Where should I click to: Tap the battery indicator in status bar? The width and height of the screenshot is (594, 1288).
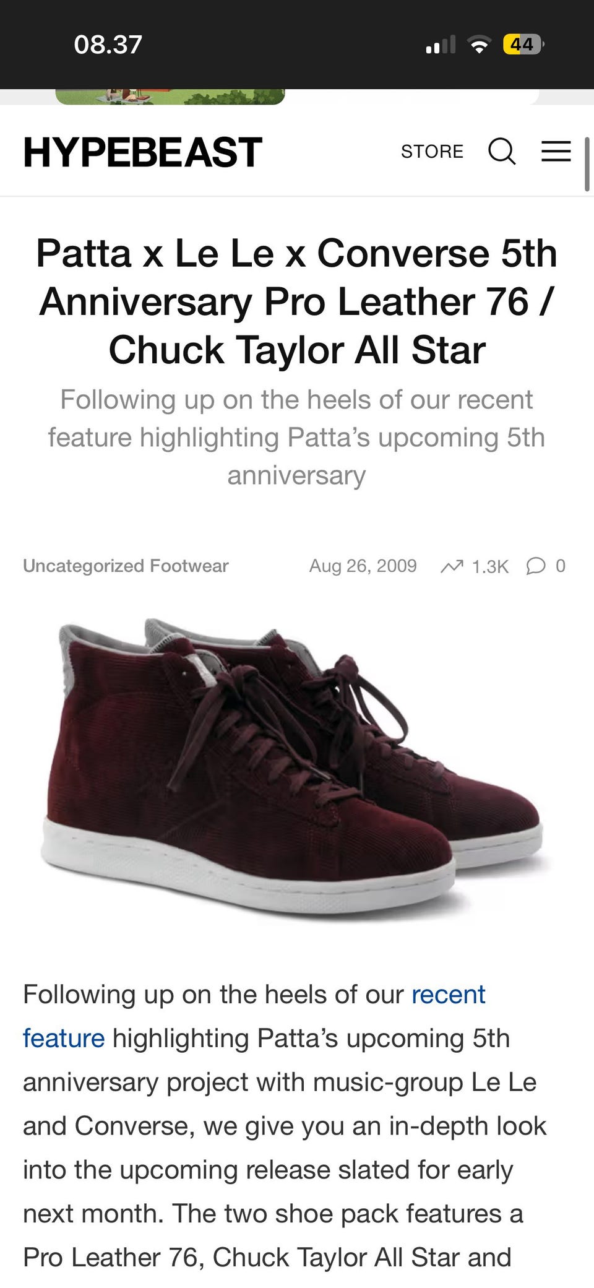click(523, 45)
